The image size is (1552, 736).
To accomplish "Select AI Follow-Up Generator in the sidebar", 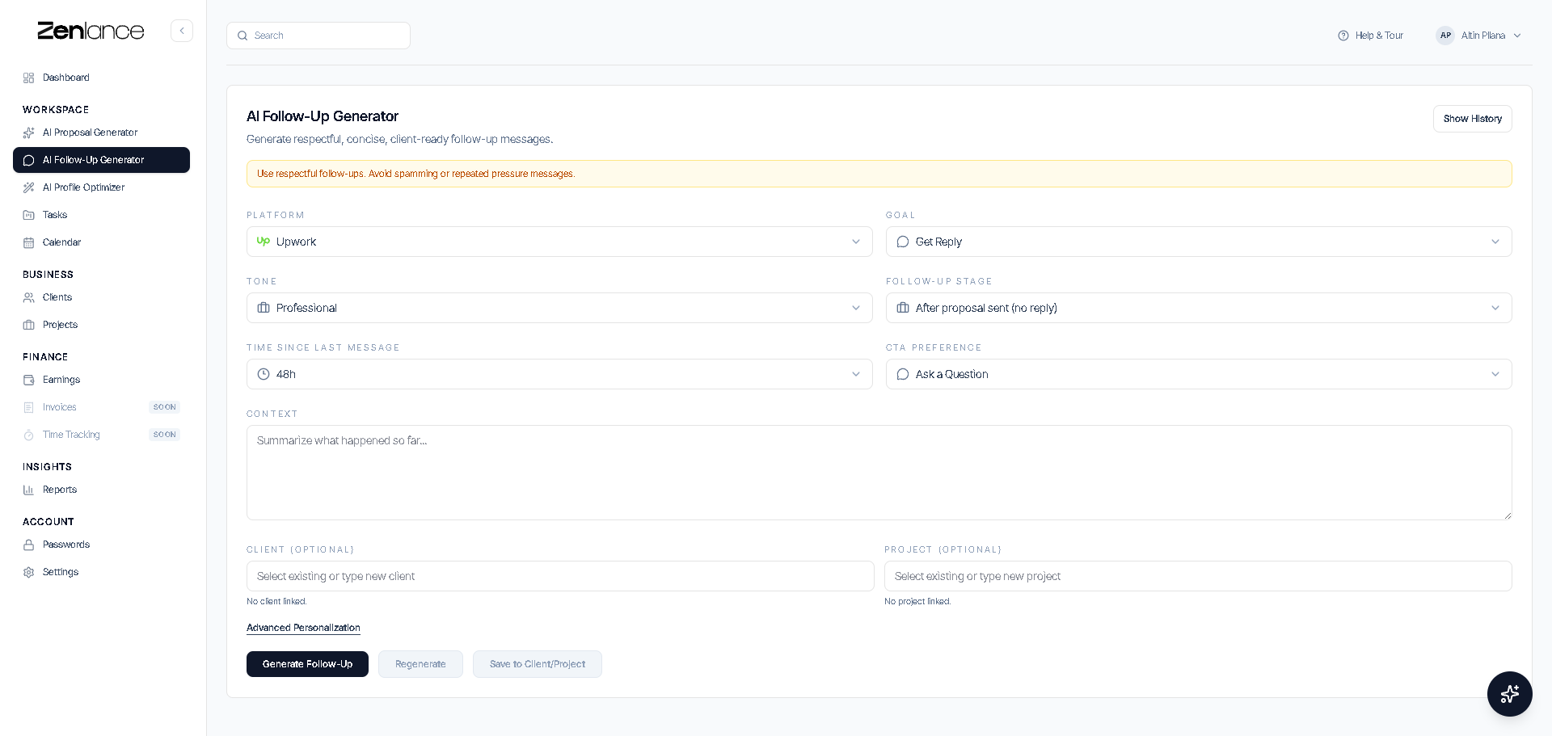I will [93, 160].
